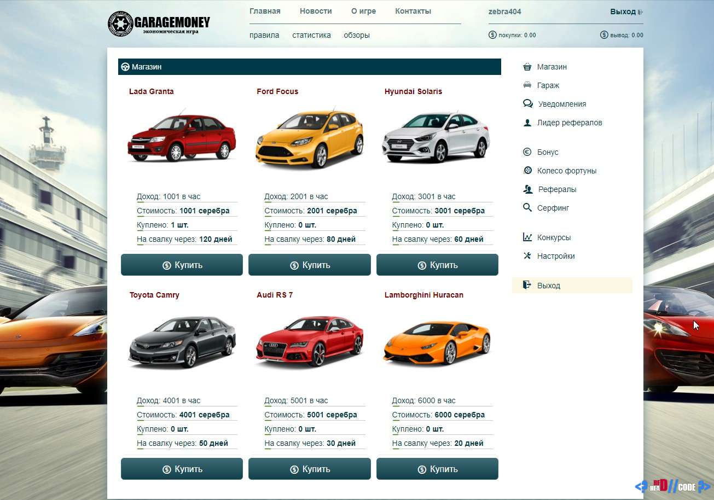Open Уведомления in the sidebar
Viewport: 714px width, 500px height.
[562, 104]
